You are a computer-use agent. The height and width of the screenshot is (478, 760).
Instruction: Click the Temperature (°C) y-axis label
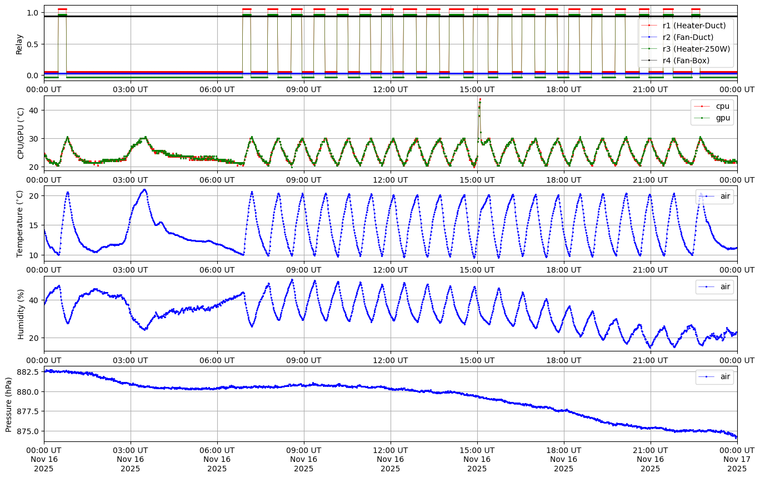(20, 223)
